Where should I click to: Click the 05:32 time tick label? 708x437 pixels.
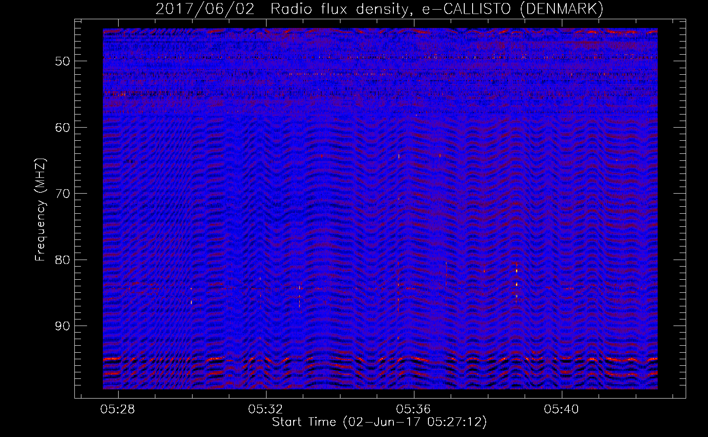pos(266,409)
